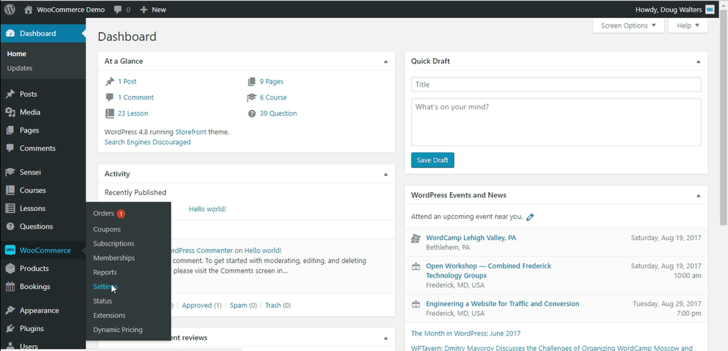
Task: Open WordCamp Lehigh Valley, PA event
Action: point(470,238)
